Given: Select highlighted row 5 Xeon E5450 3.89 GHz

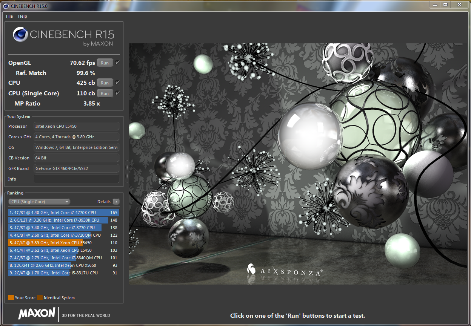Looking at the screenshot, I should (64, 243).
